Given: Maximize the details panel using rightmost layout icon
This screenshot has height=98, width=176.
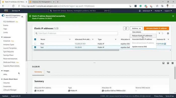Looking at the screenshot, I should [x=172, y=63].
